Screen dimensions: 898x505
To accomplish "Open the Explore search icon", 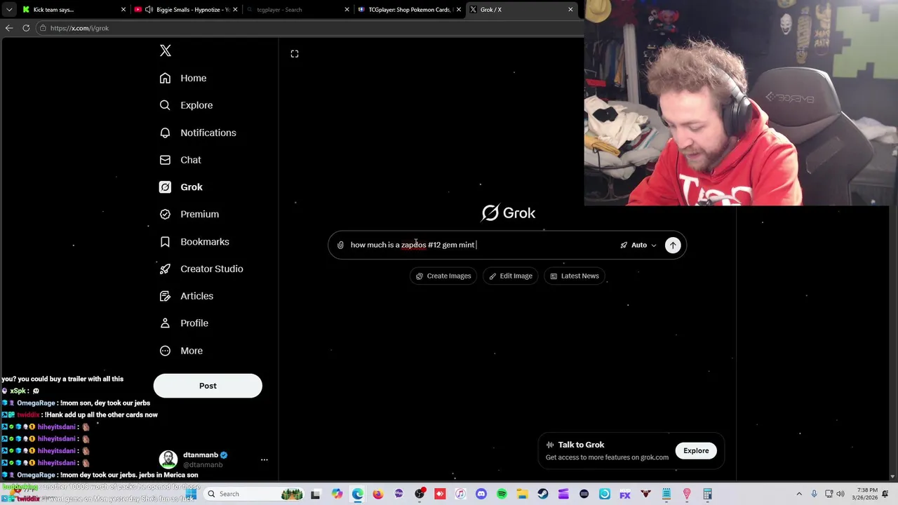I will point(165,105).
